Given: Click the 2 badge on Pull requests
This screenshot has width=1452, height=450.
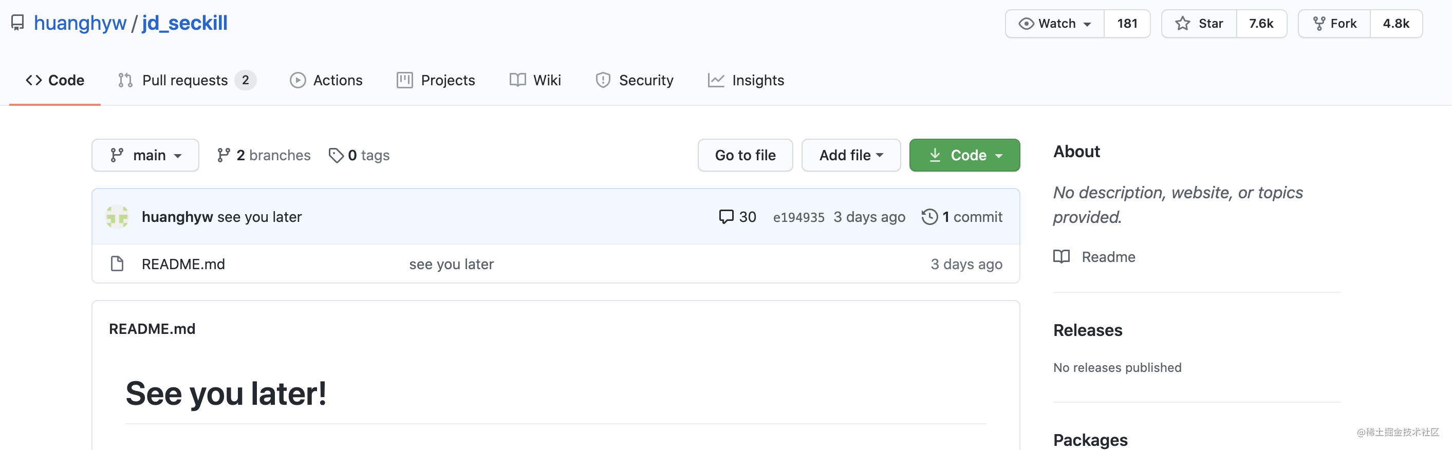Looking at the screenshot, I should tap(245, 81).
